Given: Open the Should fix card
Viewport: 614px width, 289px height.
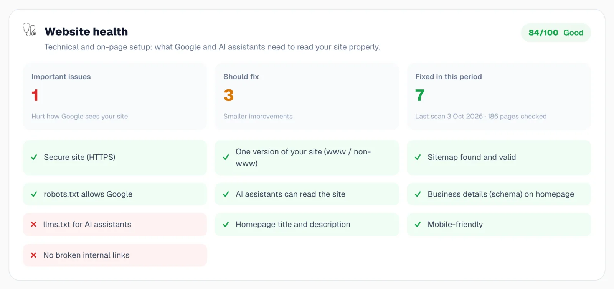Looking at the screenshot, I should pyautogui.click(x=307, y=97).
